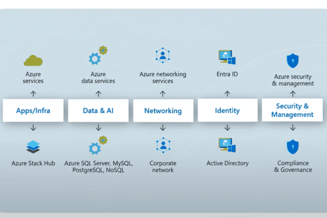Click the Security & Management box
Screen dimensions: 327x218
tap(292, 111)
